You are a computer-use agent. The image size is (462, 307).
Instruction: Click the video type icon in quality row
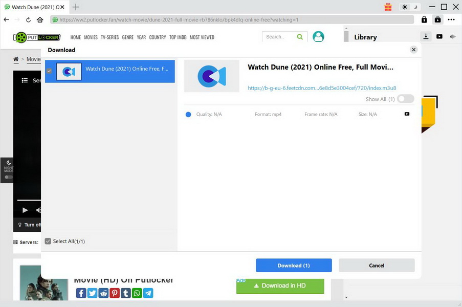(x=407, y=114)
